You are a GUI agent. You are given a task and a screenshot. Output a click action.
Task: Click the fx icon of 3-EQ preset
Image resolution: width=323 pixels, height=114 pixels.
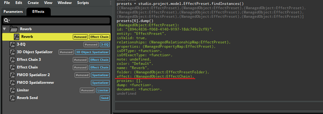12,44
